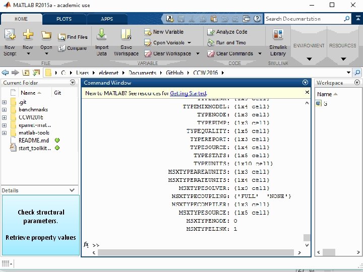Click switch windows icon in quick access toolbar

coord(246,19)
